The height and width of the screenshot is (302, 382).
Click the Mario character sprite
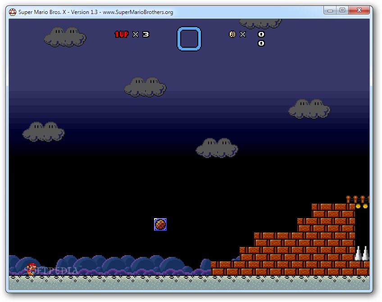[x=32, y=269]
